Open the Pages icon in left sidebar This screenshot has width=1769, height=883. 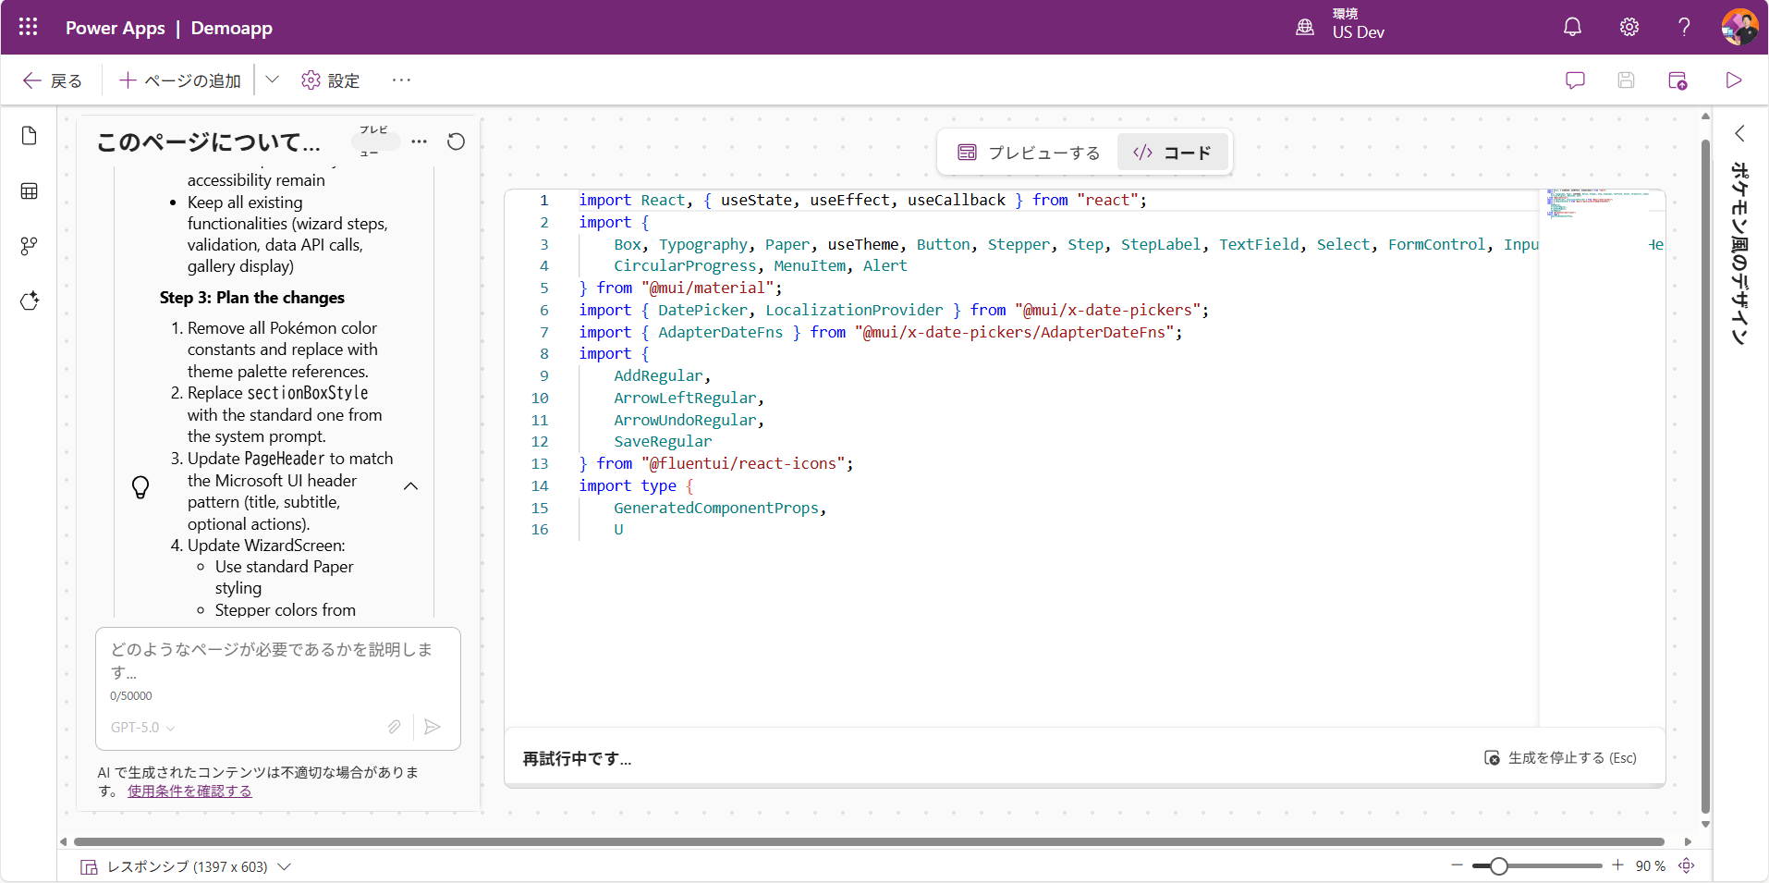[x=30, y=136]
